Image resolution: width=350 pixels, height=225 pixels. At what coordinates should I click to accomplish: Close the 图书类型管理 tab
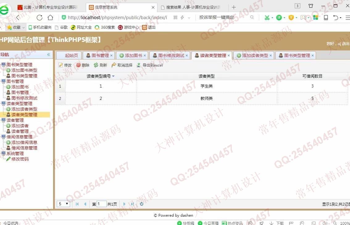point(312,55)
